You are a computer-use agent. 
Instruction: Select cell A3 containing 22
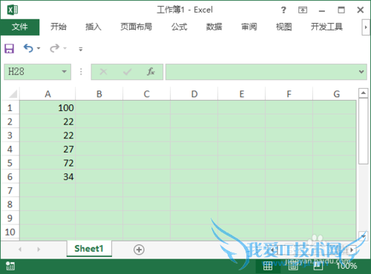47,136
